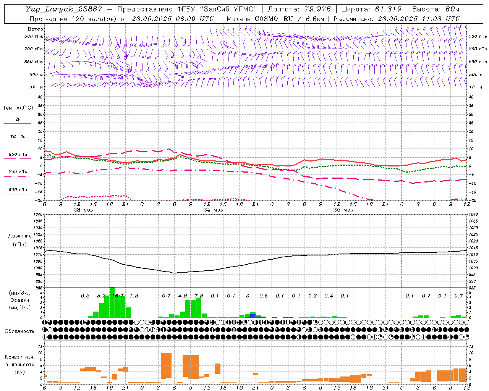This screenshot has height=391, width=489.
Task: Click the precipitation value 0.2
Action: click(85, 296)
